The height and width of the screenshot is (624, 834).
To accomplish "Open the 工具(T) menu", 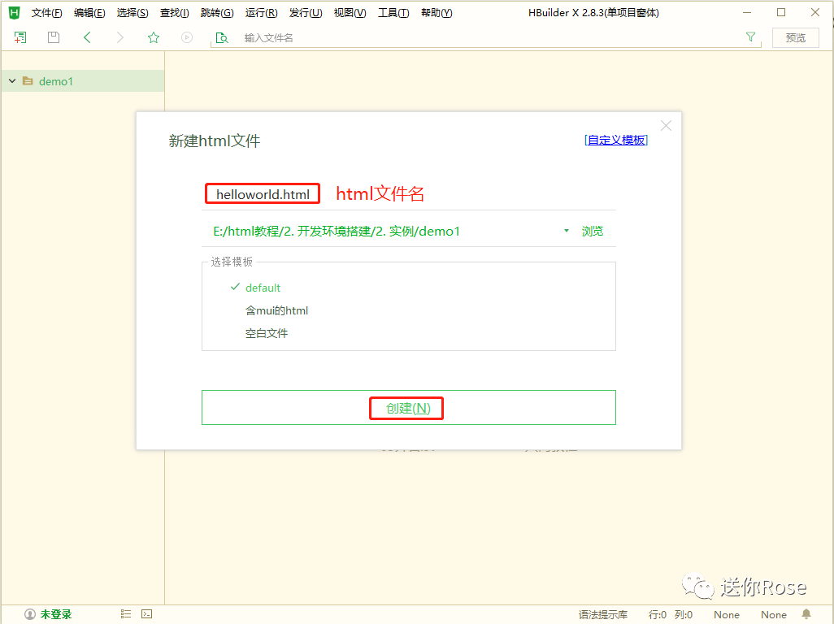I will [393, 12].
